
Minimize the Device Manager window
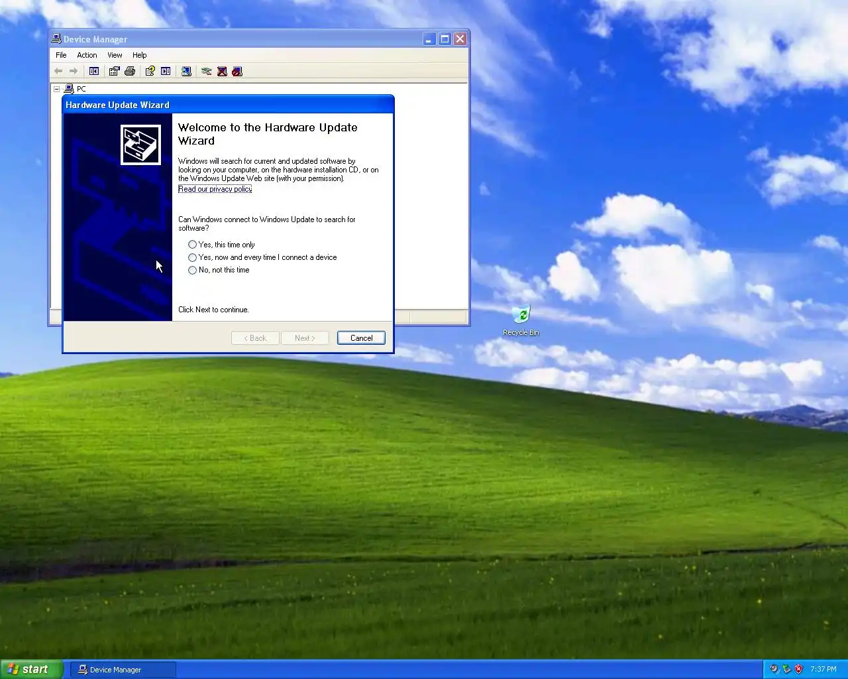[429, 39]
